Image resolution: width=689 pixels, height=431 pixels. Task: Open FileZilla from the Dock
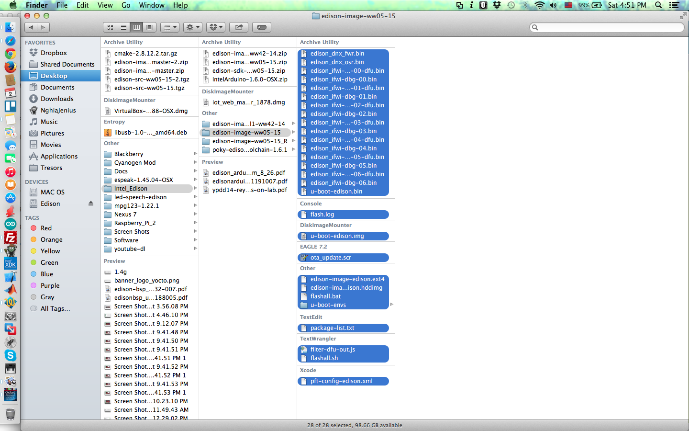(10, 237)
